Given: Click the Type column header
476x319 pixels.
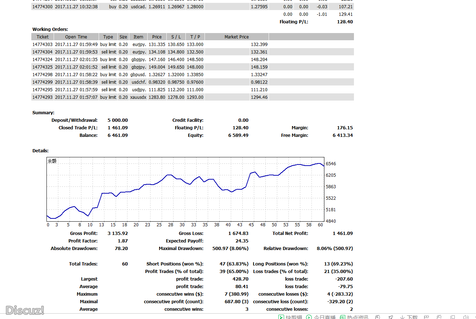Looking at the screenshot, I should coord(108,37).
